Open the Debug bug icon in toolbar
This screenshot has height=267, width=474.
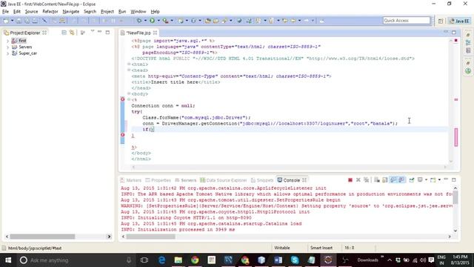point(139,21)
